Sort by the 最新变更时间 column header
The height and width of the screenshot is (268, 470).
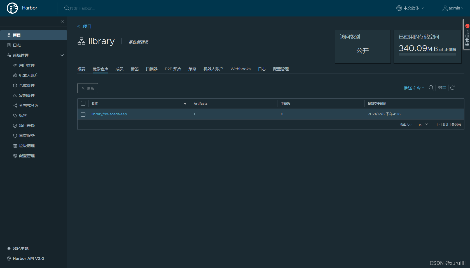coord(377,104)
